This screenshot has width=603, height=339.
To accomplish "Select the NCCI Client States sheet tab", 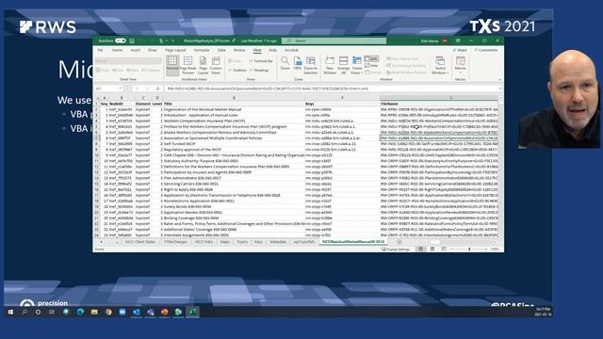I will [140, 242].
